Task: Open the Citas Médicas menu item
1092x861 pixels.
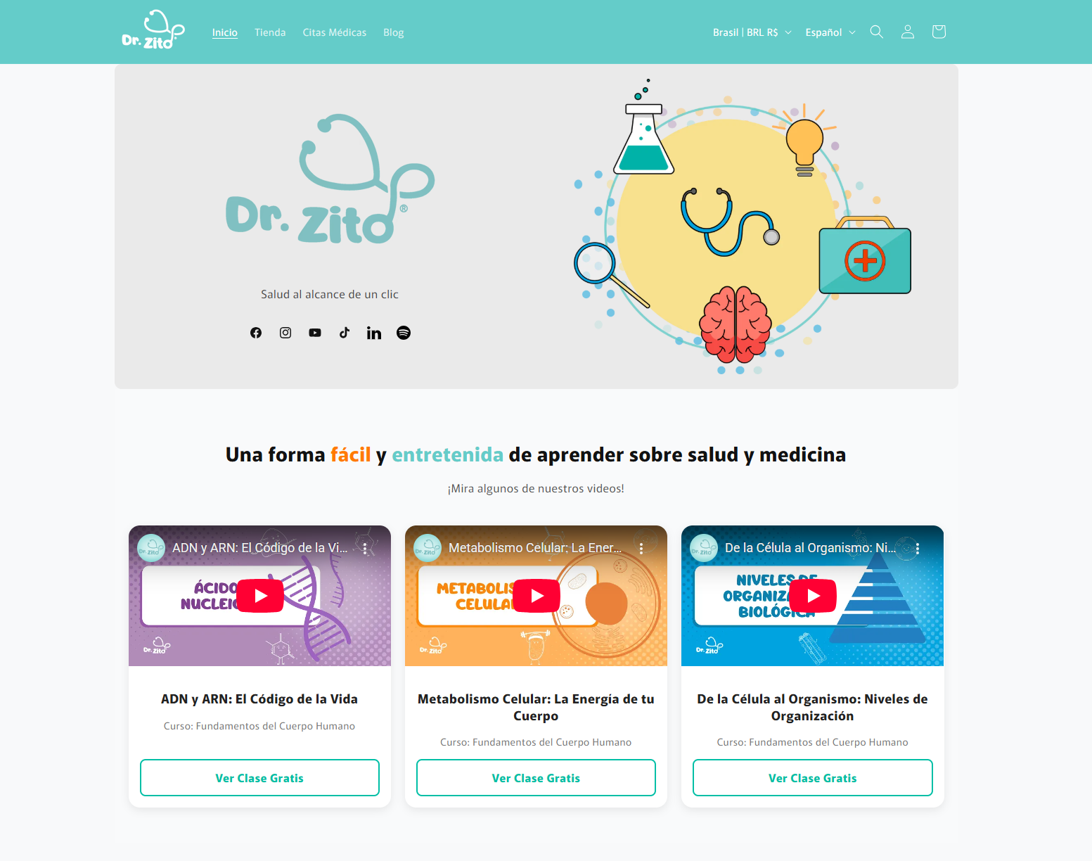Action: point(335,32)
